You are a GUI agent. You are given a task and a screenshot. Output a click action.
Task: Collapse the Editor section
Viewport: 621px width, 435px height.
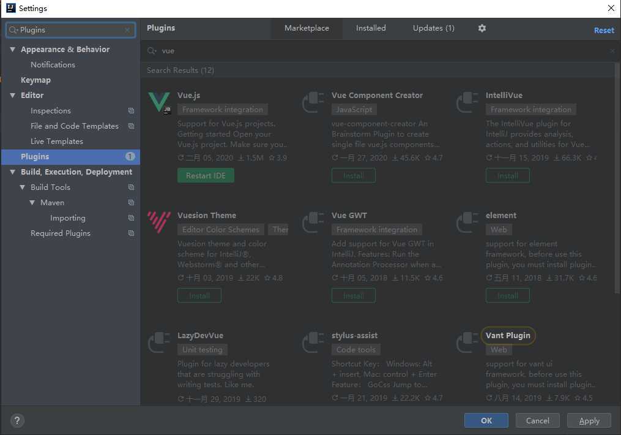coord(13,96)
